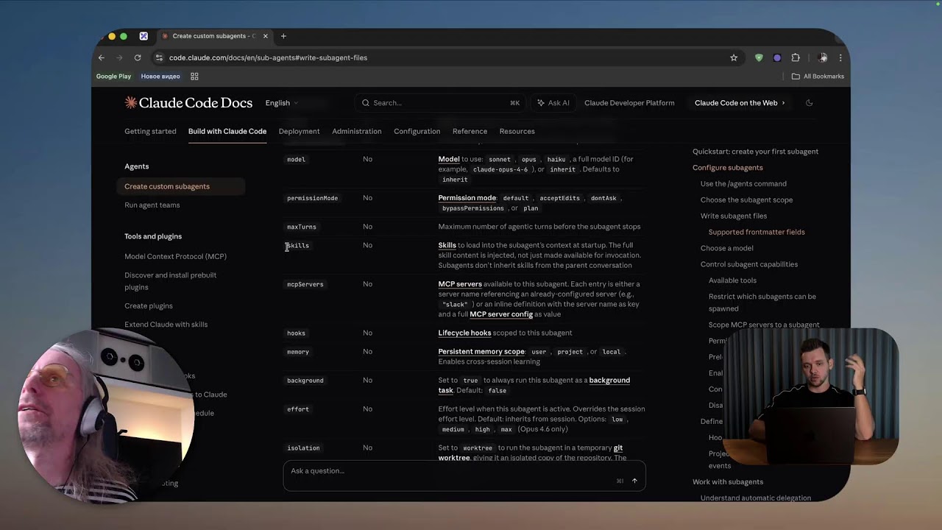
Task: Click the mcpServers field name
Action: (x=305, y=284)
